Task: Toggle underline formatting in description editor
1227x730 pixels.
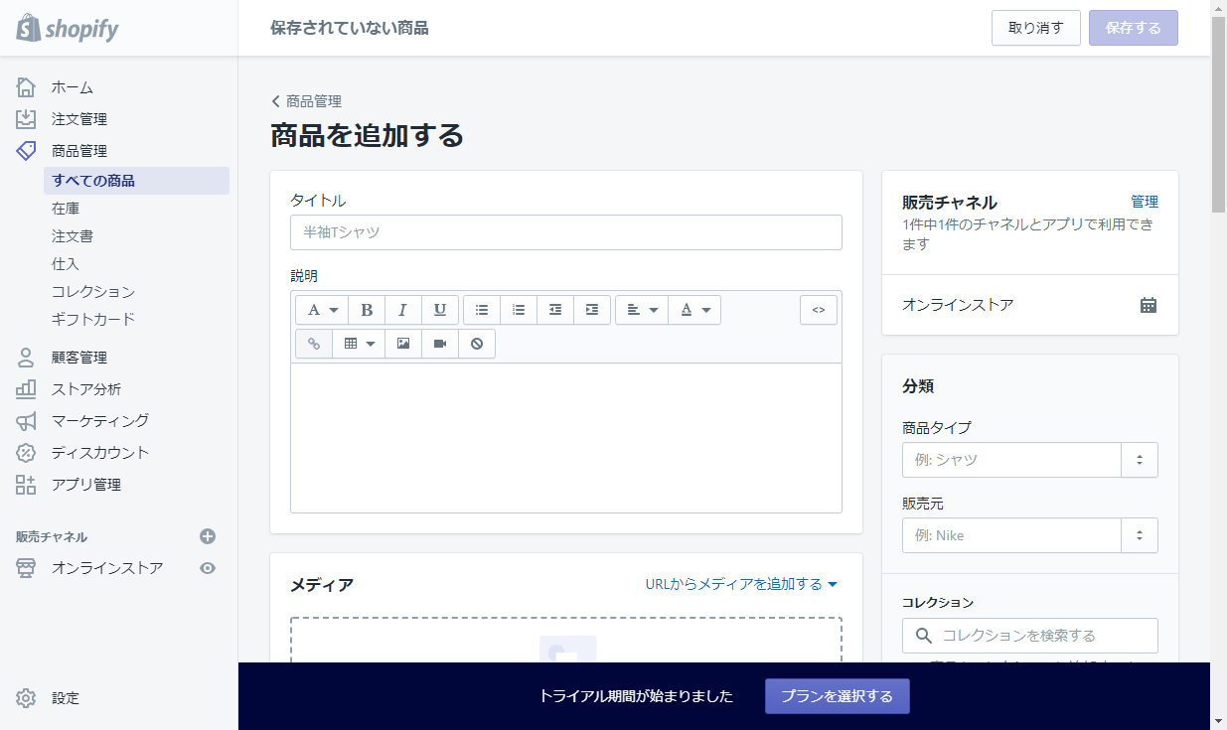Action: tap(440, 310)
